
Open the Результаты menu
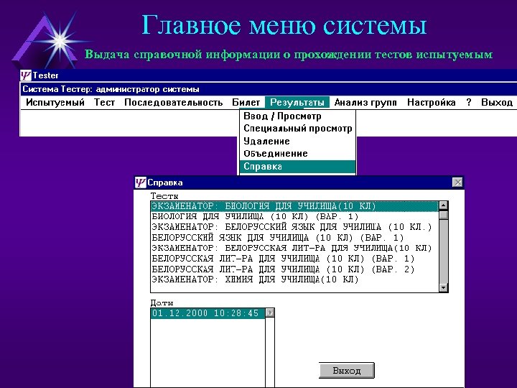(x=297, y=103)
